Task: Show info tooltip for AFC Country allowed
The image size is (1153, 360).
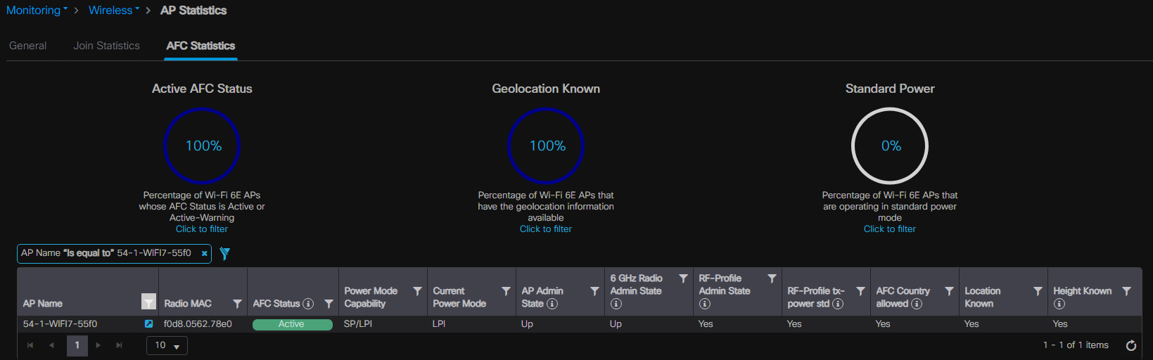Action: 917,304
